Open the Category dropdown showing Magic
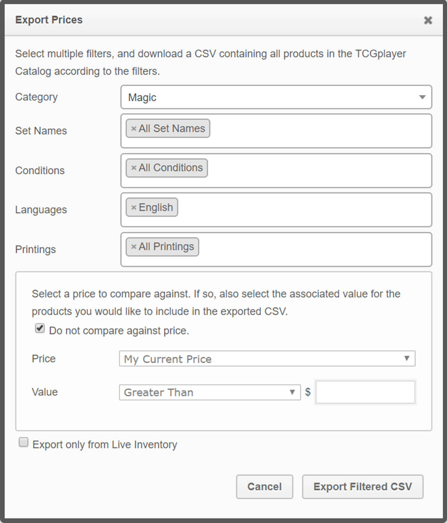Viewport: 447px width, 523px height. (x=276, y=97)
